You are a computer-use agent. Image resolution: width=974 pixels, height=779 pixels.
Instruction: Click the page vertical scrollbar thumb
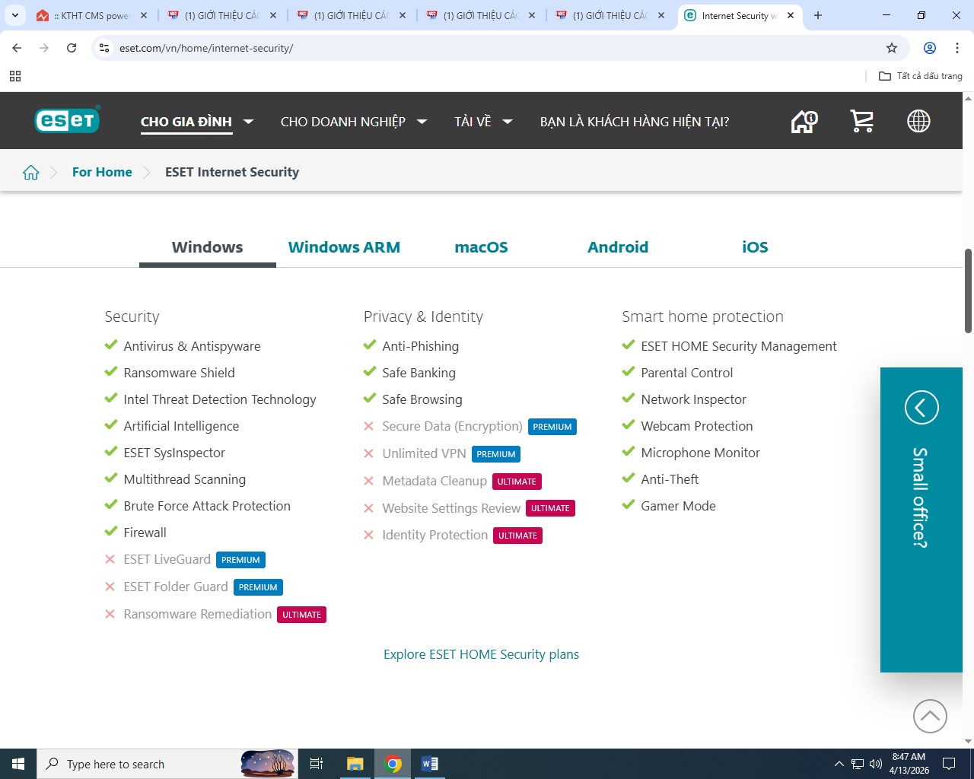click(x=969, y=291)
